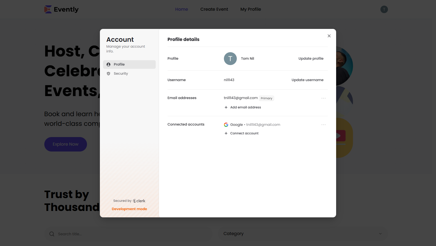The width and height of the screenshot is (436, 246).
Task: Open options menu for Google connected account
Action: pos(323,125)
